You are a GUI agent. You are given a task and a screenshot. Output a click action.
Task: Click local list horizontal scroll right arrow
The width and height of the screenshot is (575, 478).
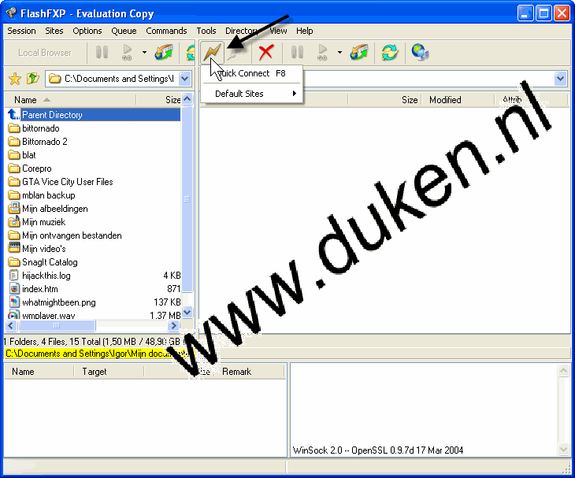(x=173, y=325)
